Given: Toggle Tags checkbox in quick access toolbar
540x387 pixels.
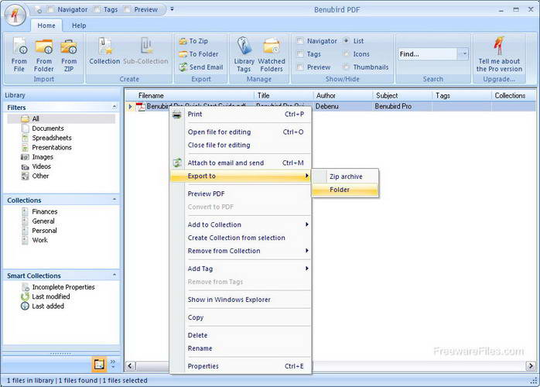Looking at the screenshot, I should (97, 9).
